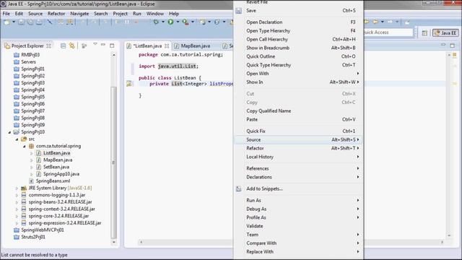The width and height of the screenshot is (462, 260).
Task: Select Open Declaration from context menu
Action: pos(299,22)
